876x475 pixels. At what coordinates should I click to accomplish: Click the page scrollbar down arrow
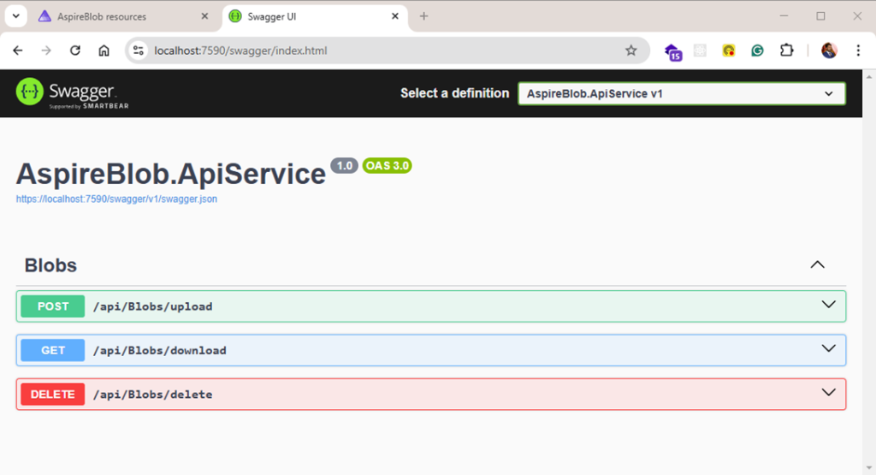[x=869, y=468]
